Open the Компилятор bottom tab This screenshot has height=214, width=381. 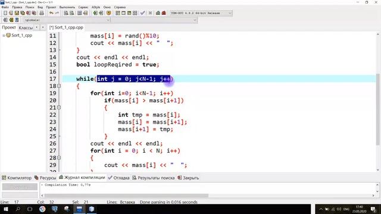click(x=17, y=178)
